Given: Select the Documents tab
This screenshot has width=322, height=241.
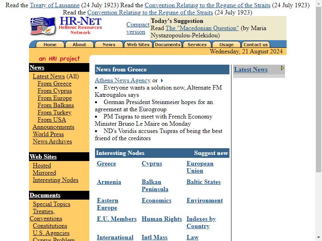Looking at the screenshot, I should click(x=168, y=45).
